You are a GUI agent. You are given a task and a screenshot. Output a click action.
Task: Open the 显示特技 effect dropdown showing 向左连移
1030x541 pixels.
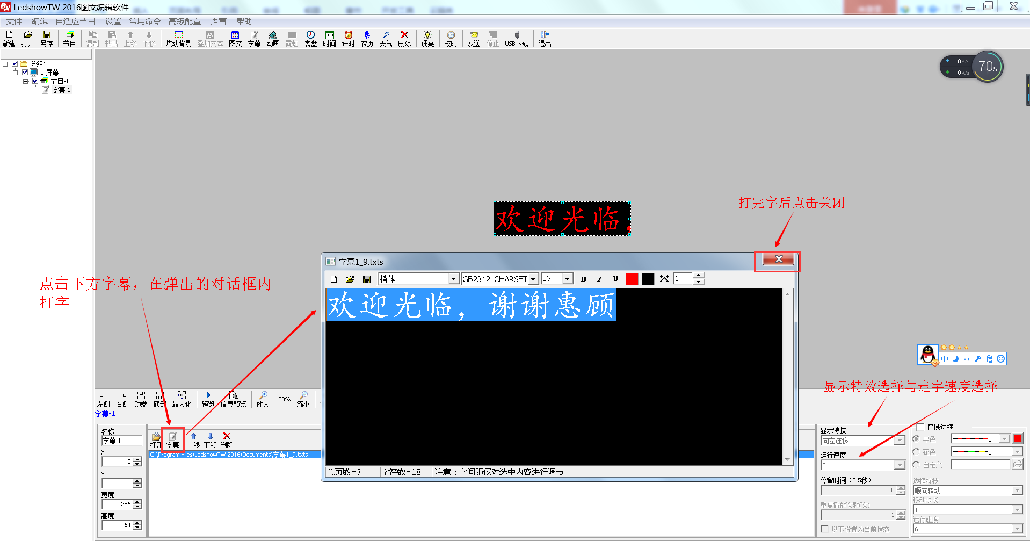tap(898, 440)
